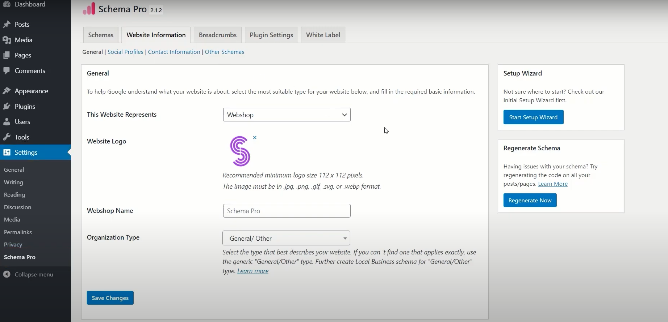
Task: Open the Organization Type dropdown
Action: pos(286,238)
